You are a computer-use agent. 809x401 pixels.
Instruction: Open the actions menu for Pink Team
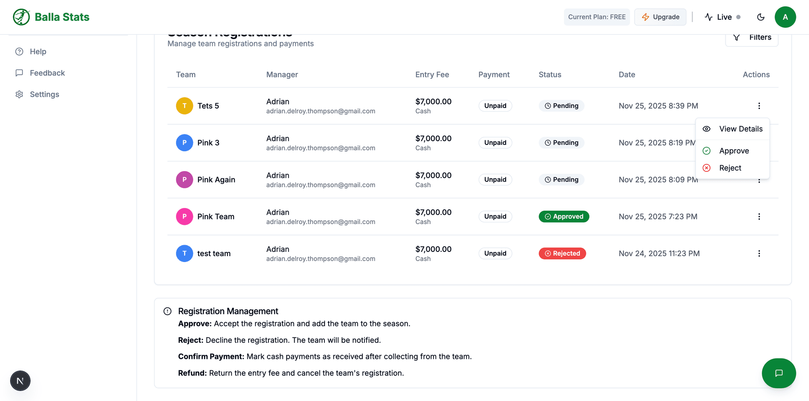click(x=759, y=217)
